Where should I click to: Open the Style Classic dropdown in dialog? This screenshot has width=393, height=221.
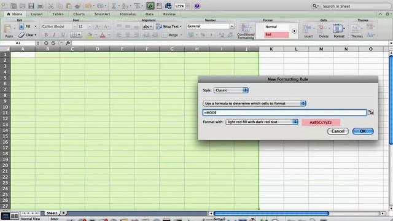point(231,90)
